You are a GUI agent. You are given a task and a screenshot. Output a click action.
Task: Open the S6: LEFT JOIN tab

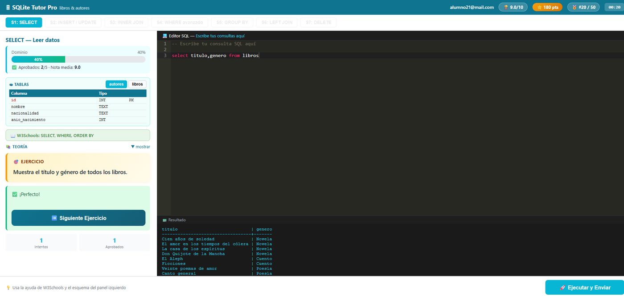tap(277, 22)
